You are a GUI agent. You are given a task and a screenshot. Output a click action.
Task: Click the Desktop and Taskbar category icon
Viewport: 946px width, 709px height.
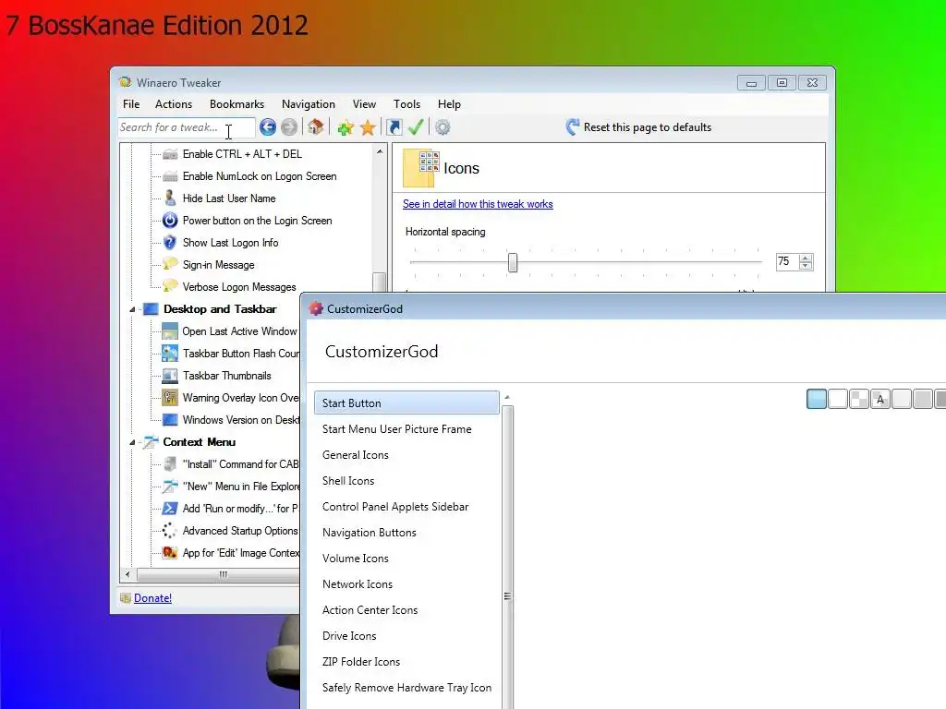(x=151, y=309)
